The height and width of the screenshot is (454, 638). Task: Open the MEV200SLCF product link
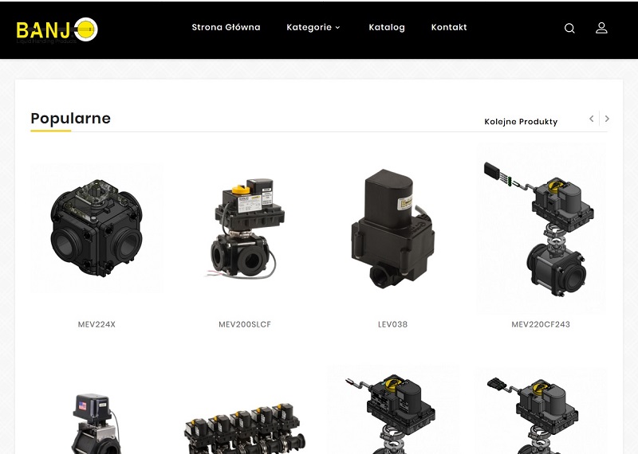245,324
